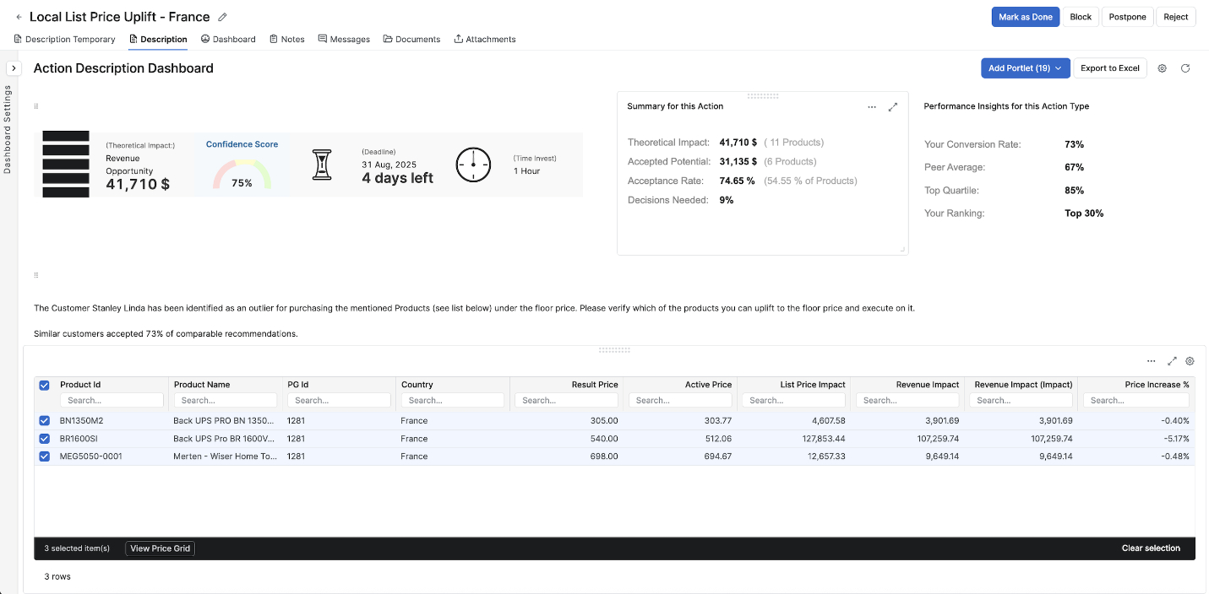The image size is (1209, 594).
Task: Click the pencil icon to edit title
Action: point(222,17)
